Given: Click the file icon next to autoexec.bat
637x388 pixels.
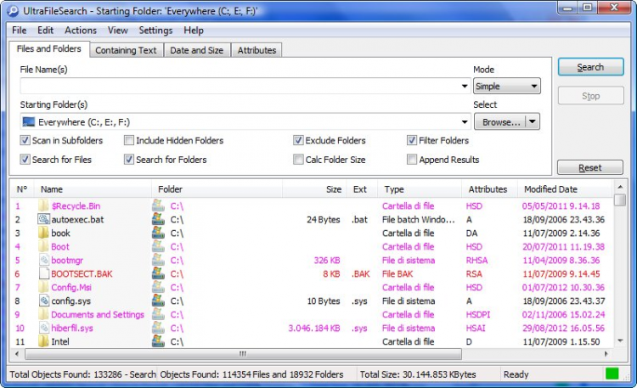Looking at the screenshot, I should (43, 219).
